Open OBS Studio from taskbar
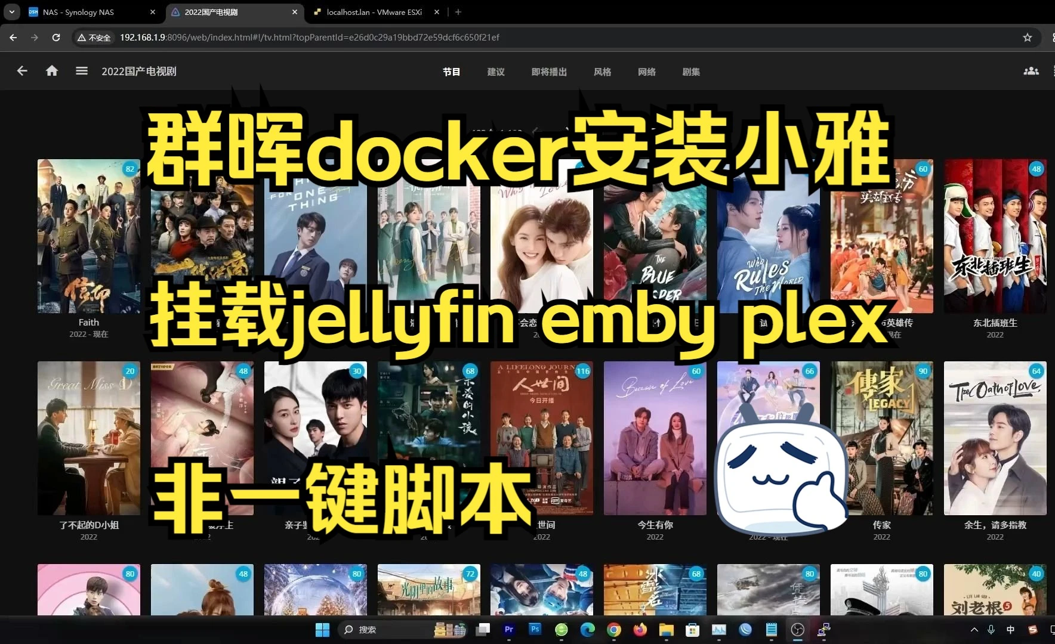This screenshot has width=1055, height=644. (798, 630)
